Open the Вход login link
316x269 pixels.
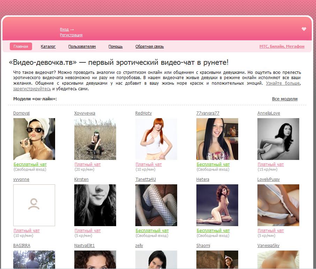tap(64, 29)
